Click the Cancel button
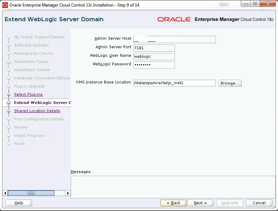278x211 pixels. (x=259, y=203)
